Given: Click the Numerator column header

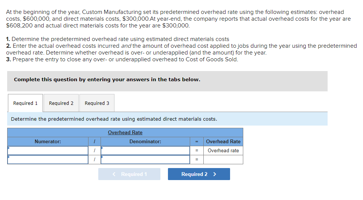Looking at the screenshot, I should (x=48, y=141).
